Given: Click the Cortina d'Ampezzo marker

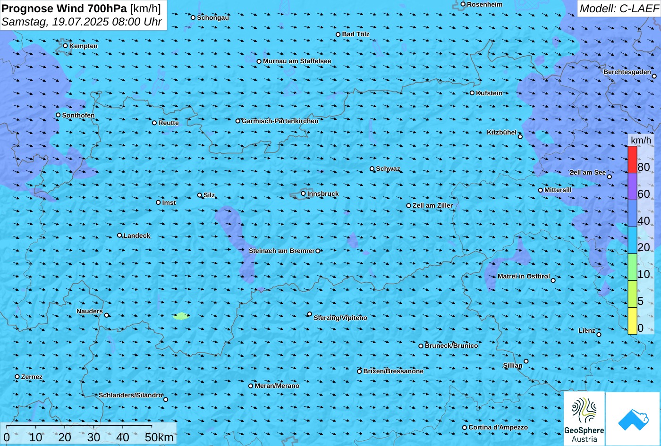Looking at the screenshot, I should 465,428.
